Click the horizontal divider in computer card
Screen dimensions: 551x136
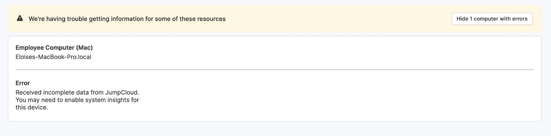[x=275, y=70]
